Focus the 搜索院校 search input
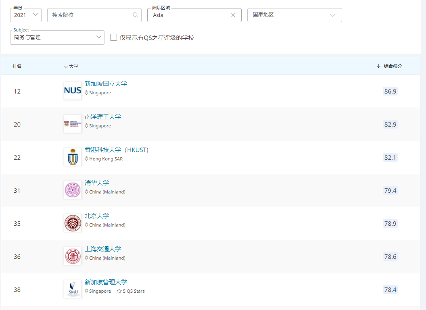426x310 pixels. click(x=94, y=15)
